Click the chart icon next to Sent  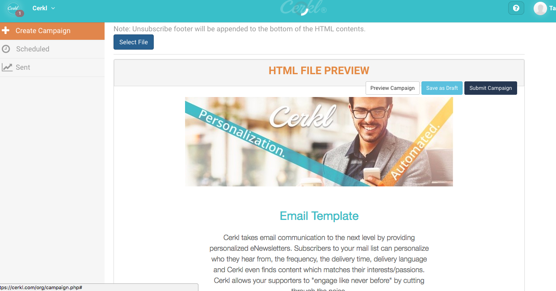click(x=7, y=67)
